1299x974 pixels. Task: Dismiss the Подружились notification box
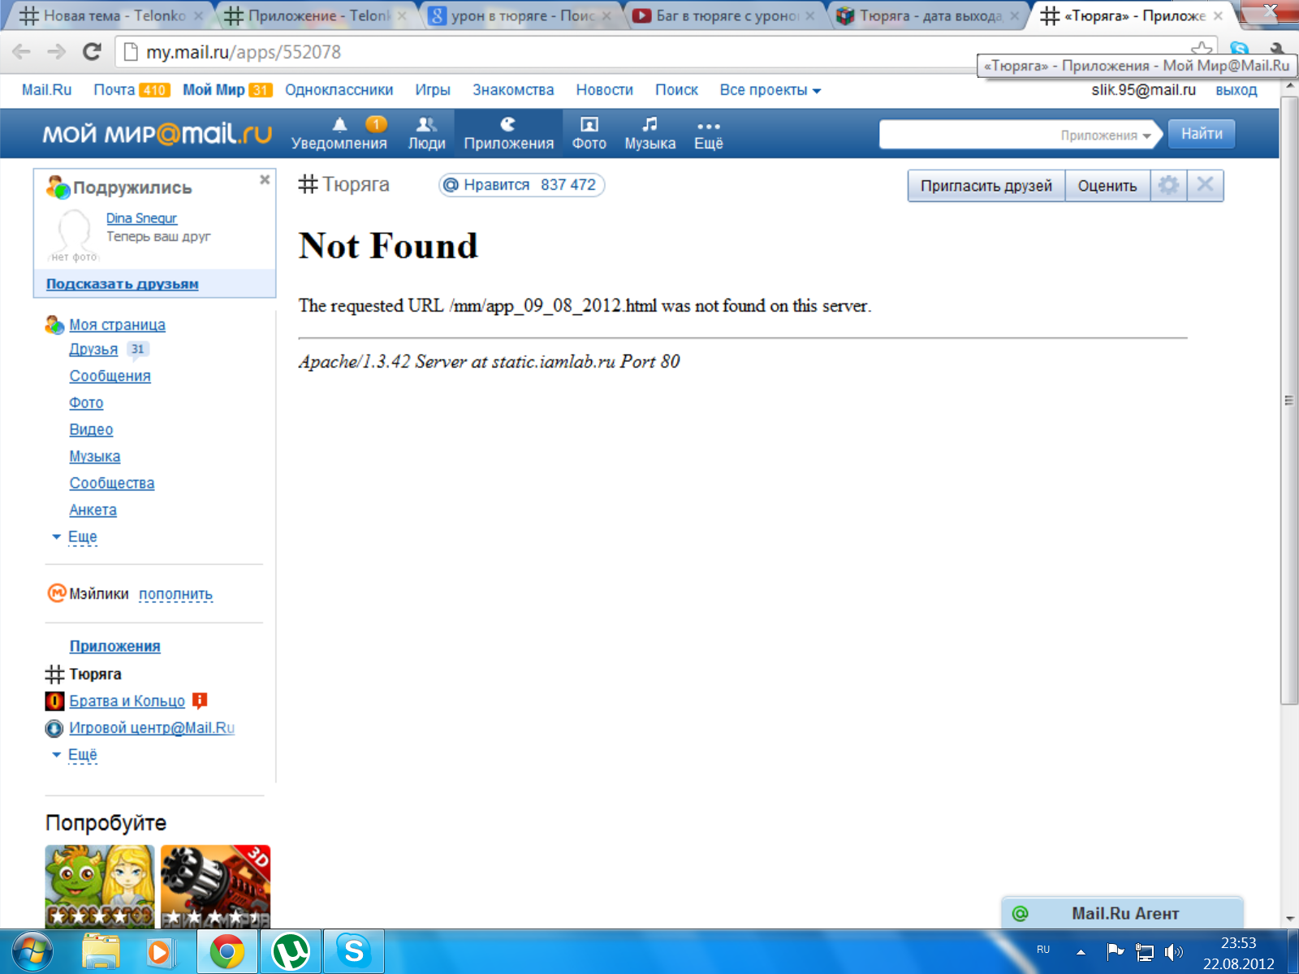[265, 179]
